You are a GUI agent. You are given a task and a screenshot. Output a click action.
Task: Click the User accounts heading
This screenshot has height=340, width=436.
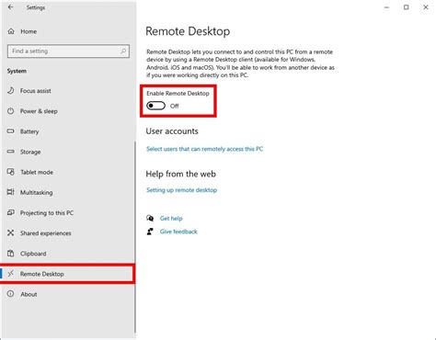tap(172, 131)
